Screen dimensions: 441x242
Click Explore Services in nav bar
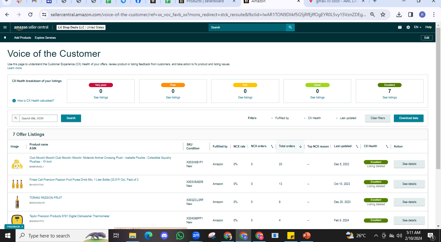pyautogui.click(x=45, y=38)
